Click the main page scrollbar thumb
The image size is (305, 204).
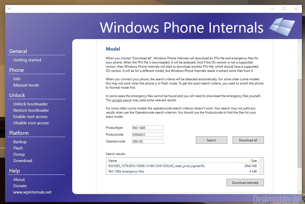click(x=300, y=123)
